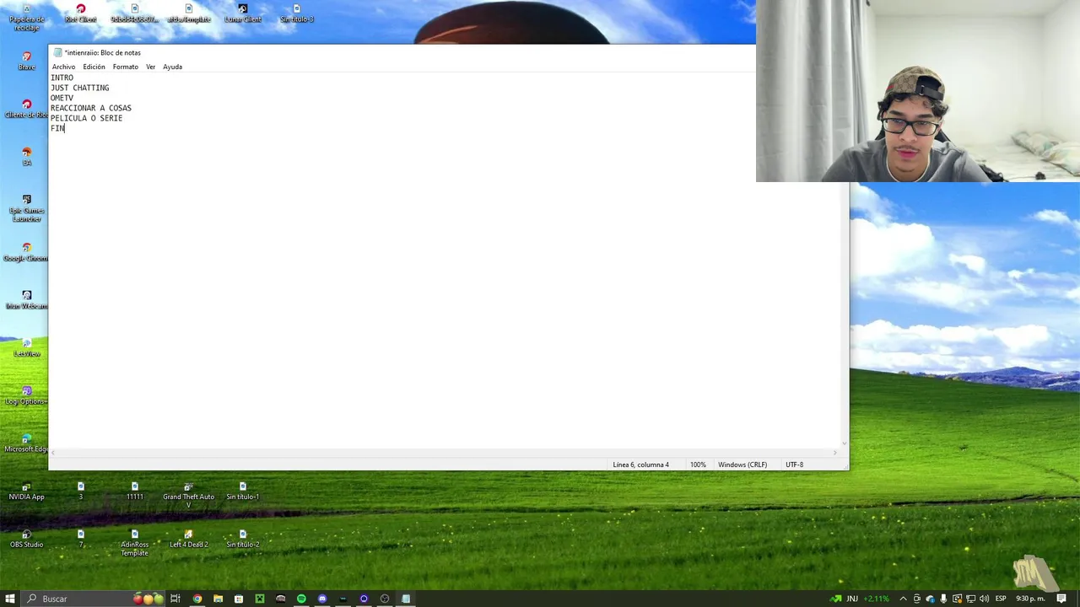Viewport: 1080px width, 607px height.
Task: Click the PELICULA O SERIE line
Action: (x=86, y=118)
